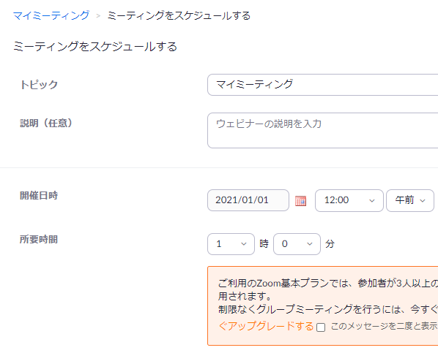Open the calendar date picker icon
Image resolution: width=438 pixels, height=353 pixels.
(x=300, y=200)
